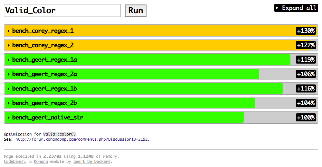
Task: Click the Expand all button
Action: coord(296,8)
